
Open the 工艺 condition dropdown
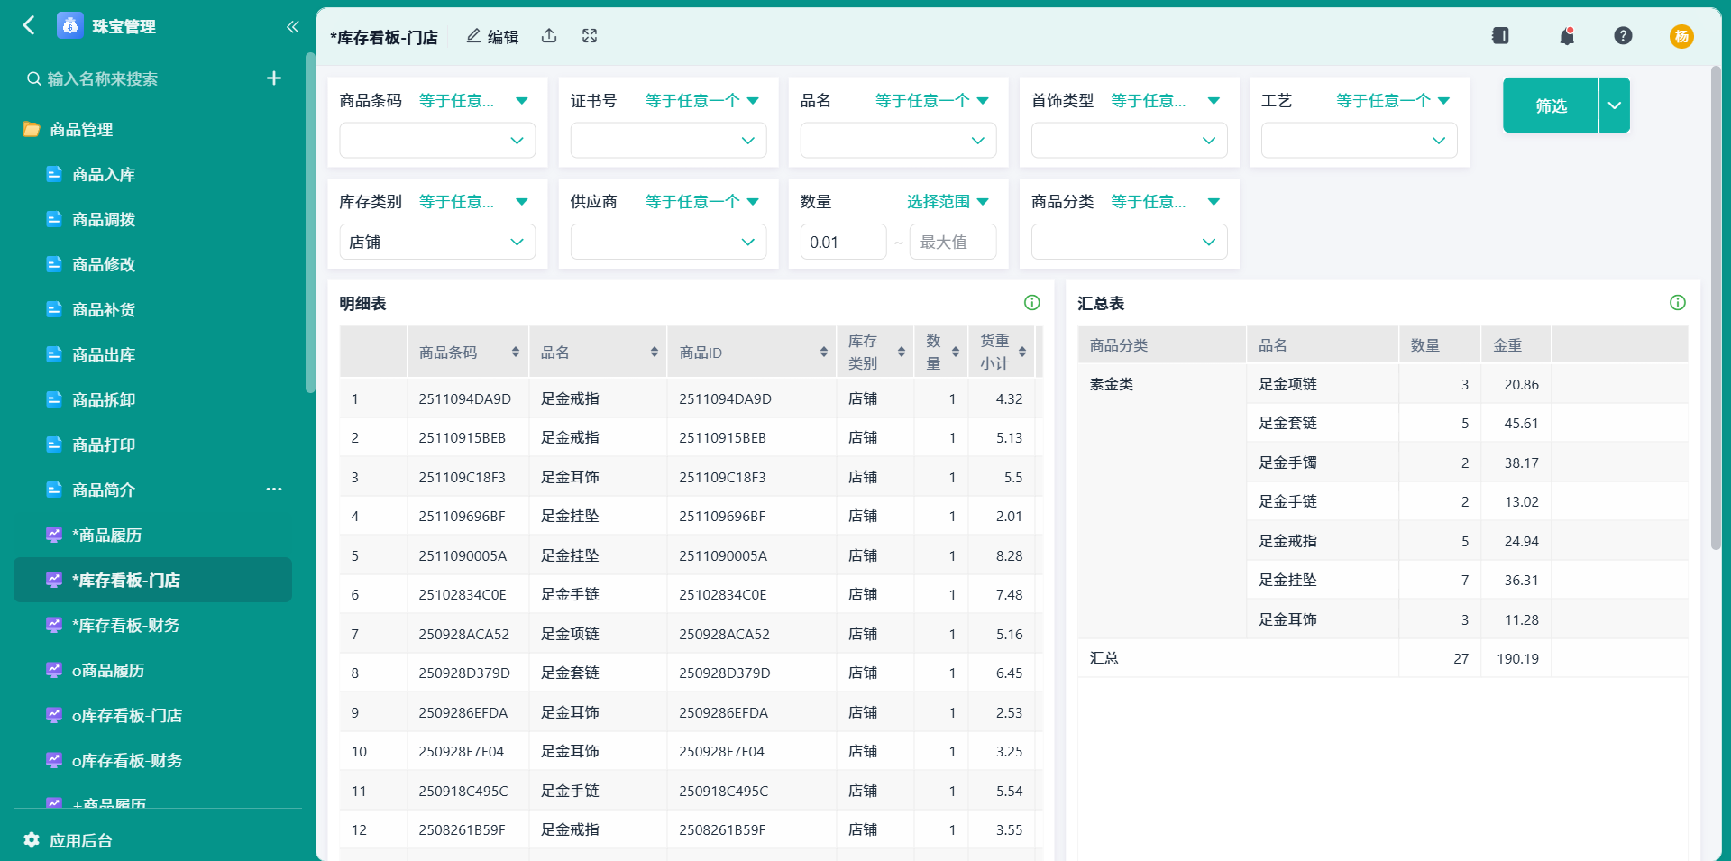[1393, 101]
